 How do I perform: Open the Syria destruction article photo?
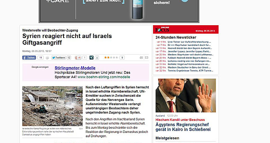[53, 106]
